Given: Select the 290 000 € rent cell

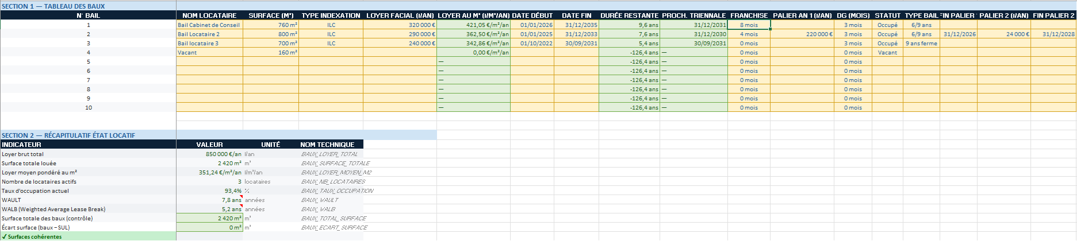Looking at the screenshot, I should point(400,34).
